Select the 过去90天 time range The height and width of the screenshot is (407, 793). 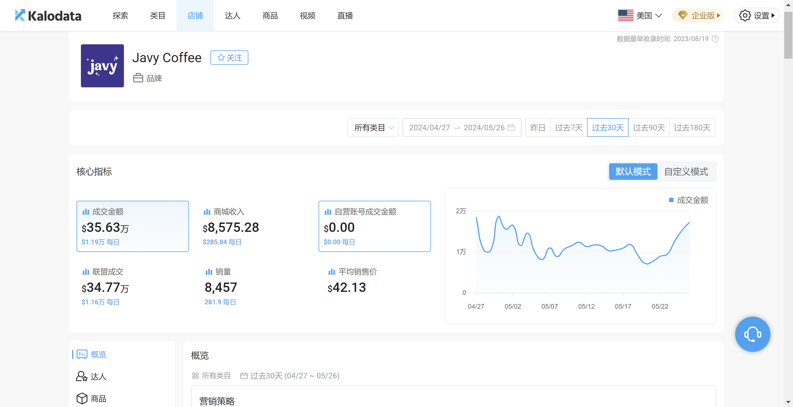649,127
